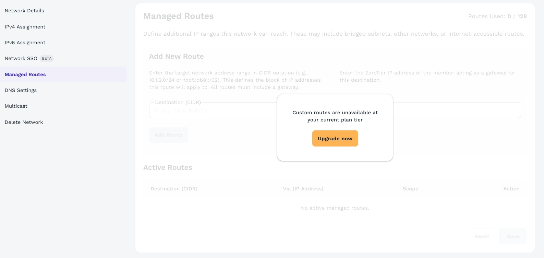This screenshot has width=544, height=258.
Task: Open Network SSO settings
Action: (21, 58)
